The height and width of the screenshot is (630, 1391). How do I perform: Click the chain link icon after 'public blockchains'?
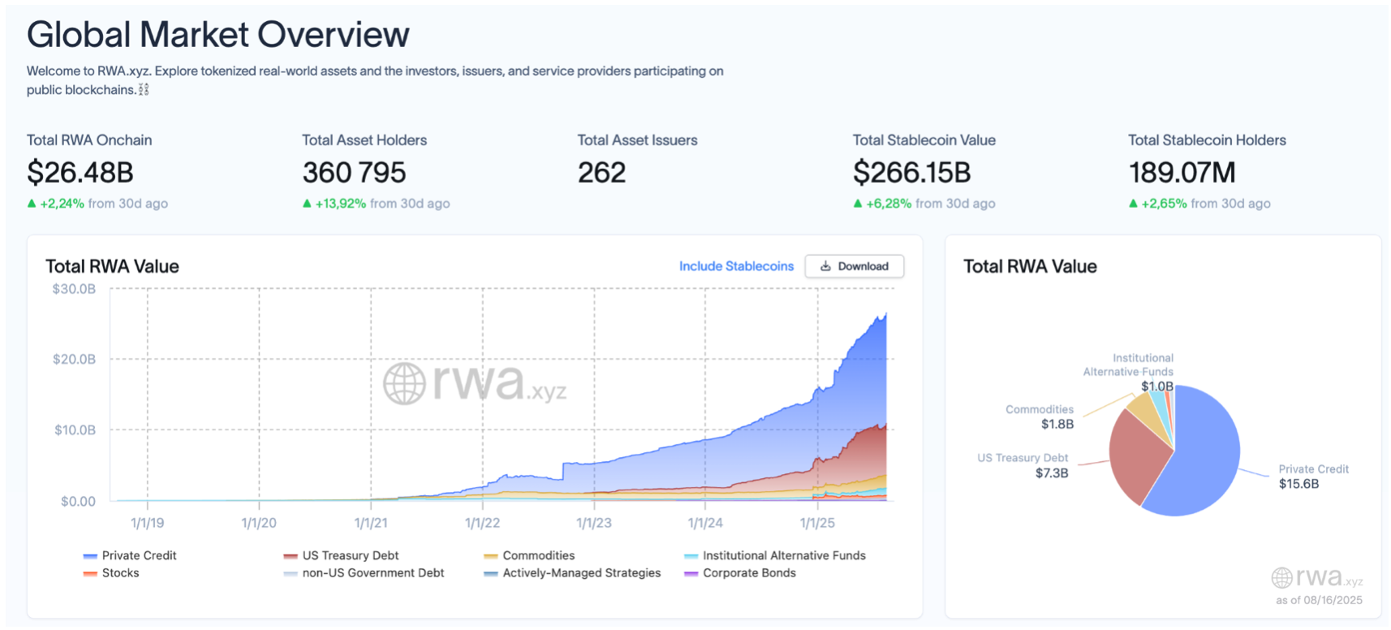(144, 90)
